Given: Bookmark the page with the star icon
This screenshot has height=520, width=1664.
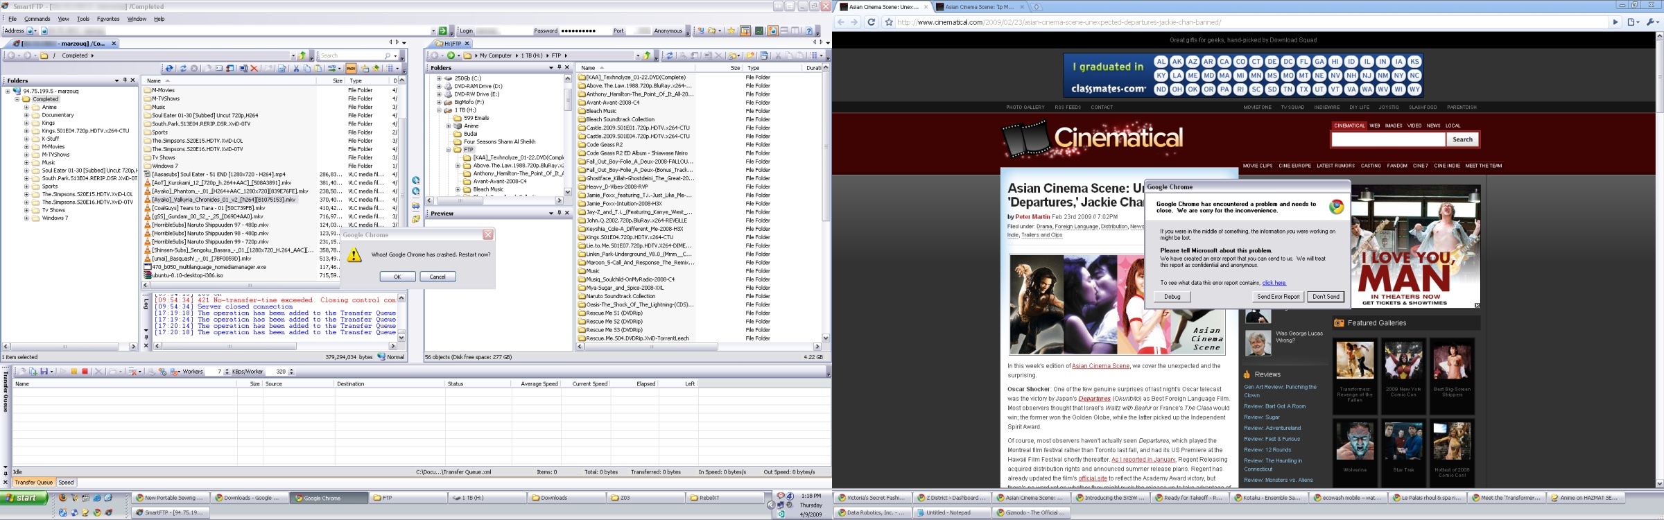Looking at the screenshot, I should [889, 22].
